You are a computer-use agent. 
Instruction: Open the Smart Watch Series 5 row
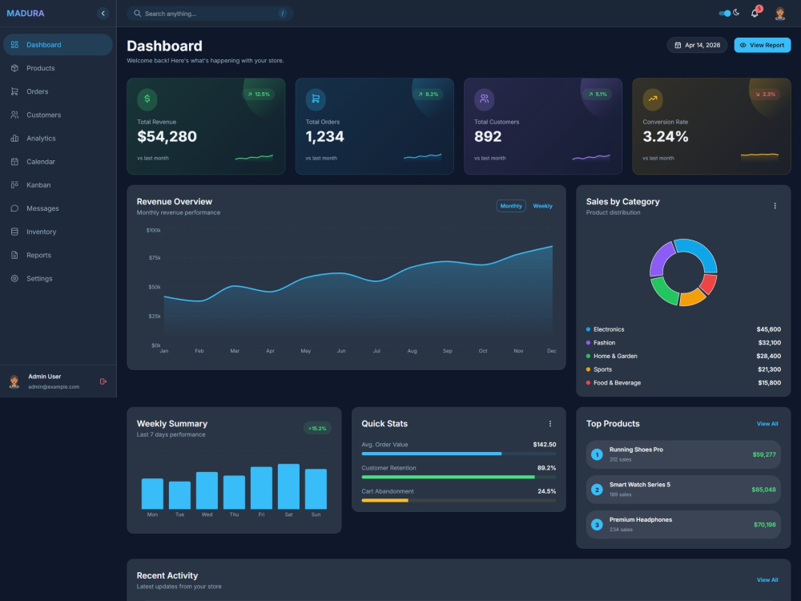(x=683, y=490)
